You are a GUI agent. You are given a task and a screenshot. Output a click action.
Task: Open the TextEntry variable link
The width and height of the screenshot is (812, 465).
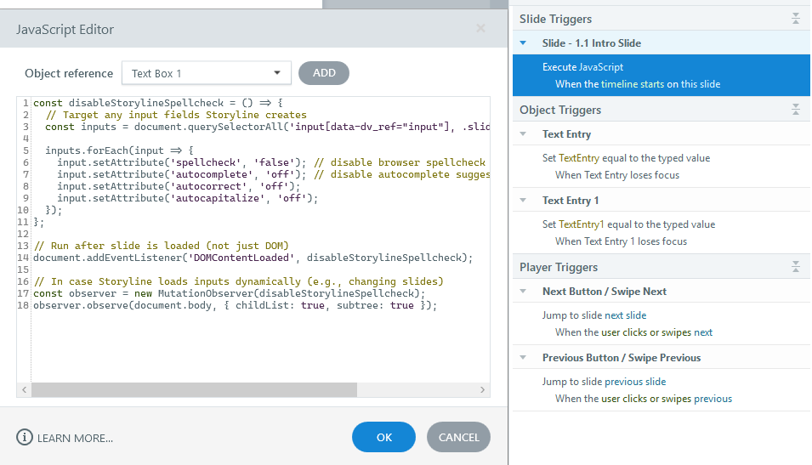pos(578,158)
